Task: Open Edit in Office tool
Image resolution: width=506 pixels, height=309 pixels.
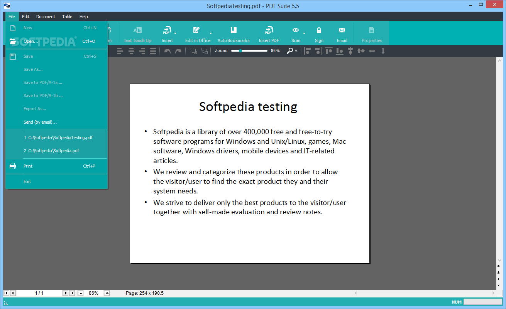Action: 198,34
